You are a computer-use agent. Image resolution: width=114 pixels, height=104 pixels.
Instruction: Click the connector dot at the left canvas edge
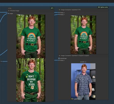pyautogui.click(x=1, y=61)
